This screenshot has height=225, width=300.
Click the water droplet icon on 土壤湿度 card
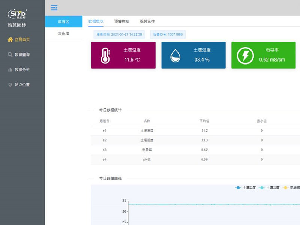click(175, 56)
